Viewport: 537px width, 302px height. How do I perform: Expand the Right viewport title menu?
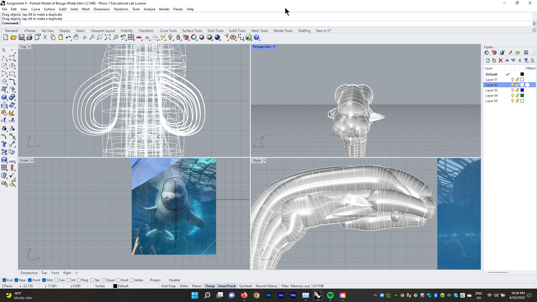click(265, 161)
